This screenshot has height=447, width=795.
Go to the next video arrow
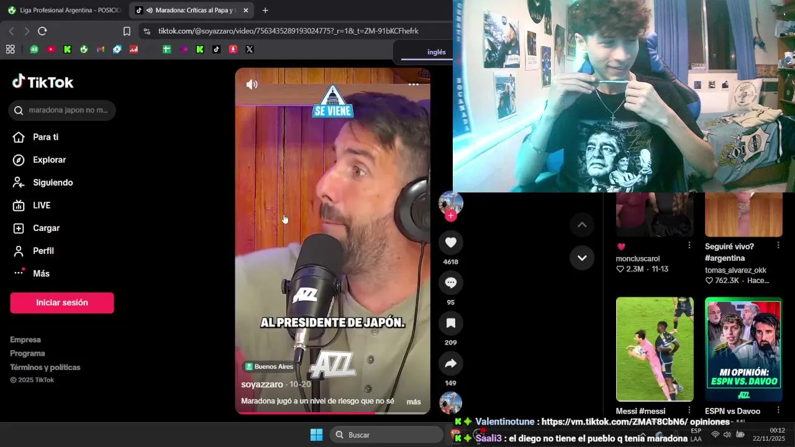582,258
